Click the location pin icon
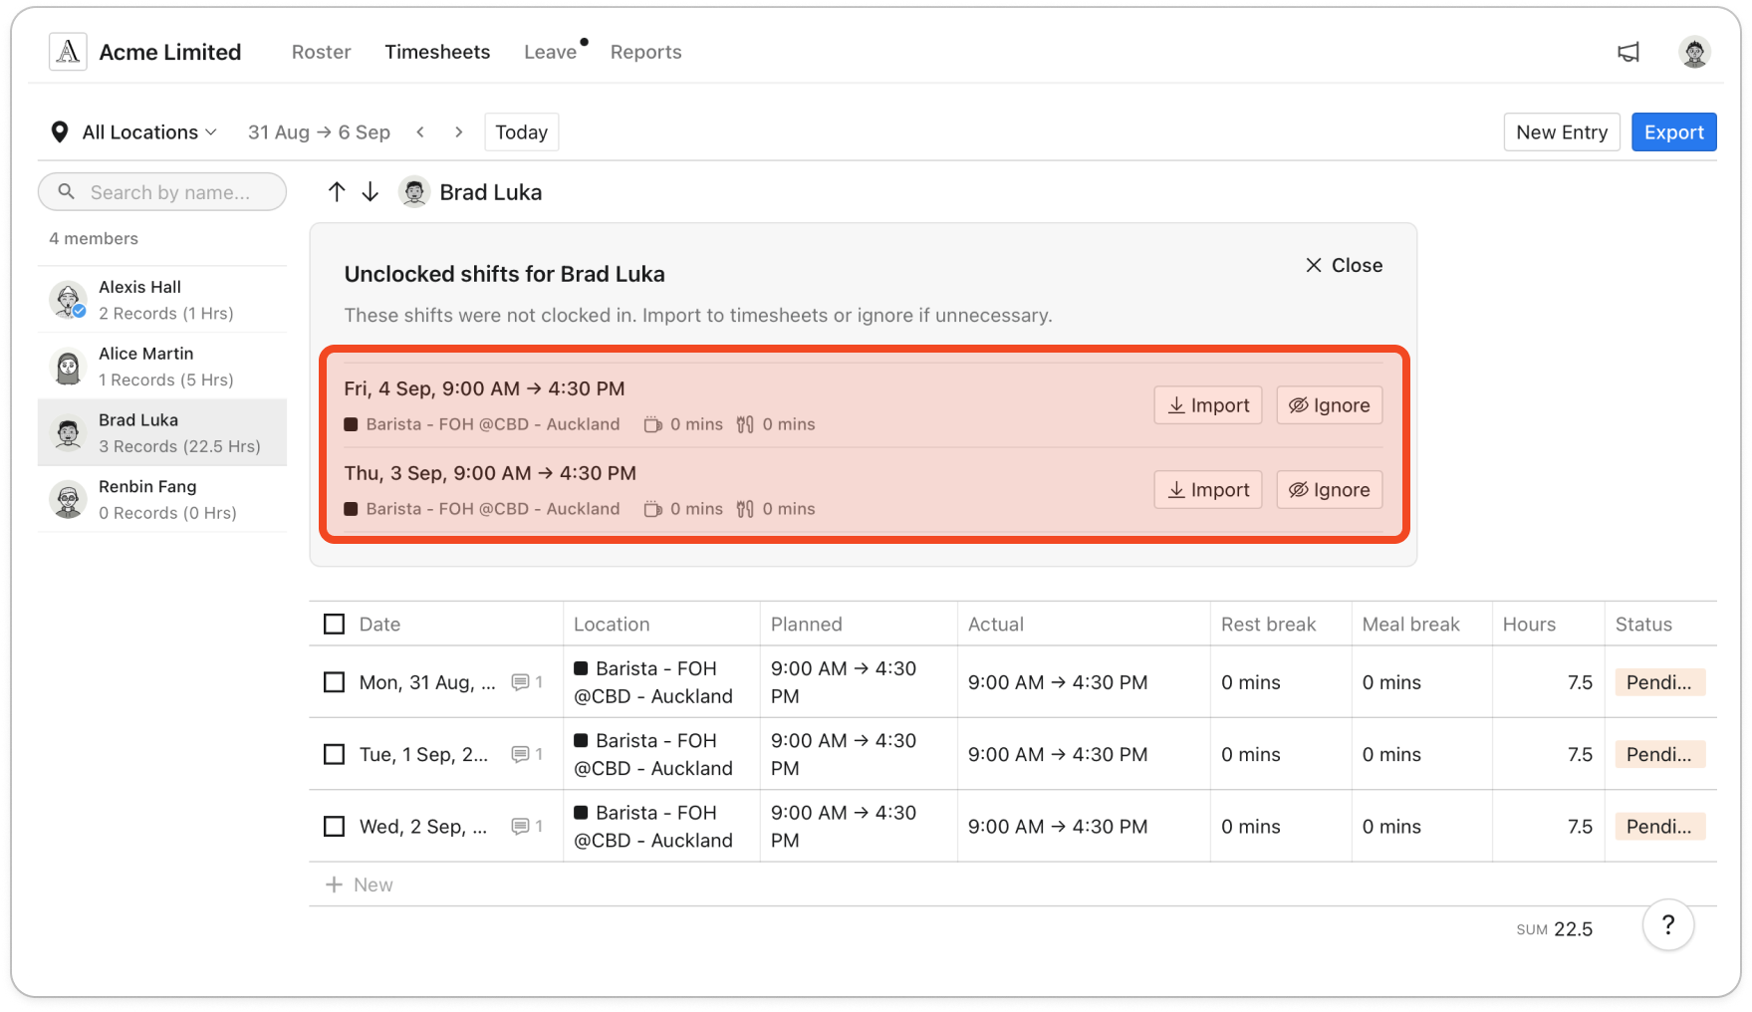This screenshot has height=1012, width=1752. [x=60, y=132]
